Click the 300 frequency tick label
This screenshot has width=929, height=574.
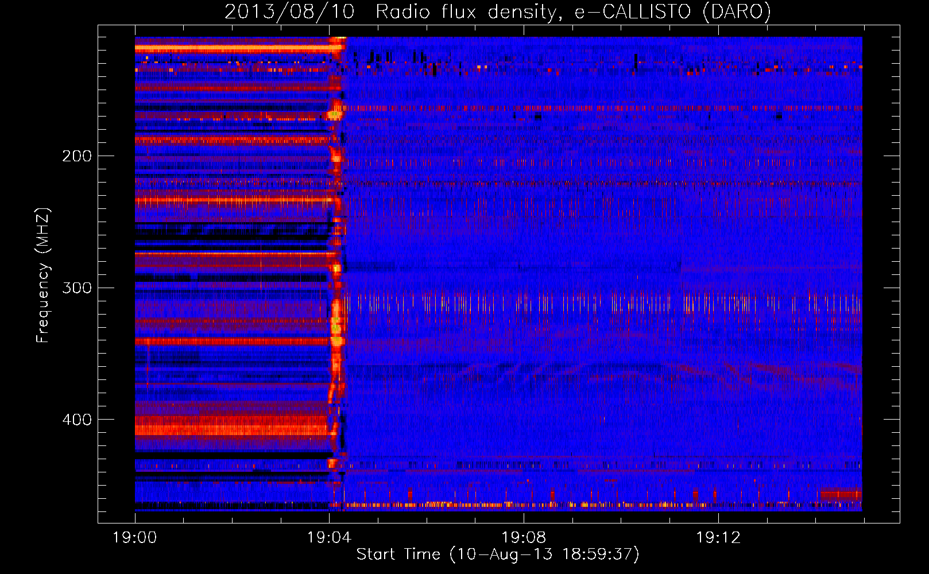[77, 288]
